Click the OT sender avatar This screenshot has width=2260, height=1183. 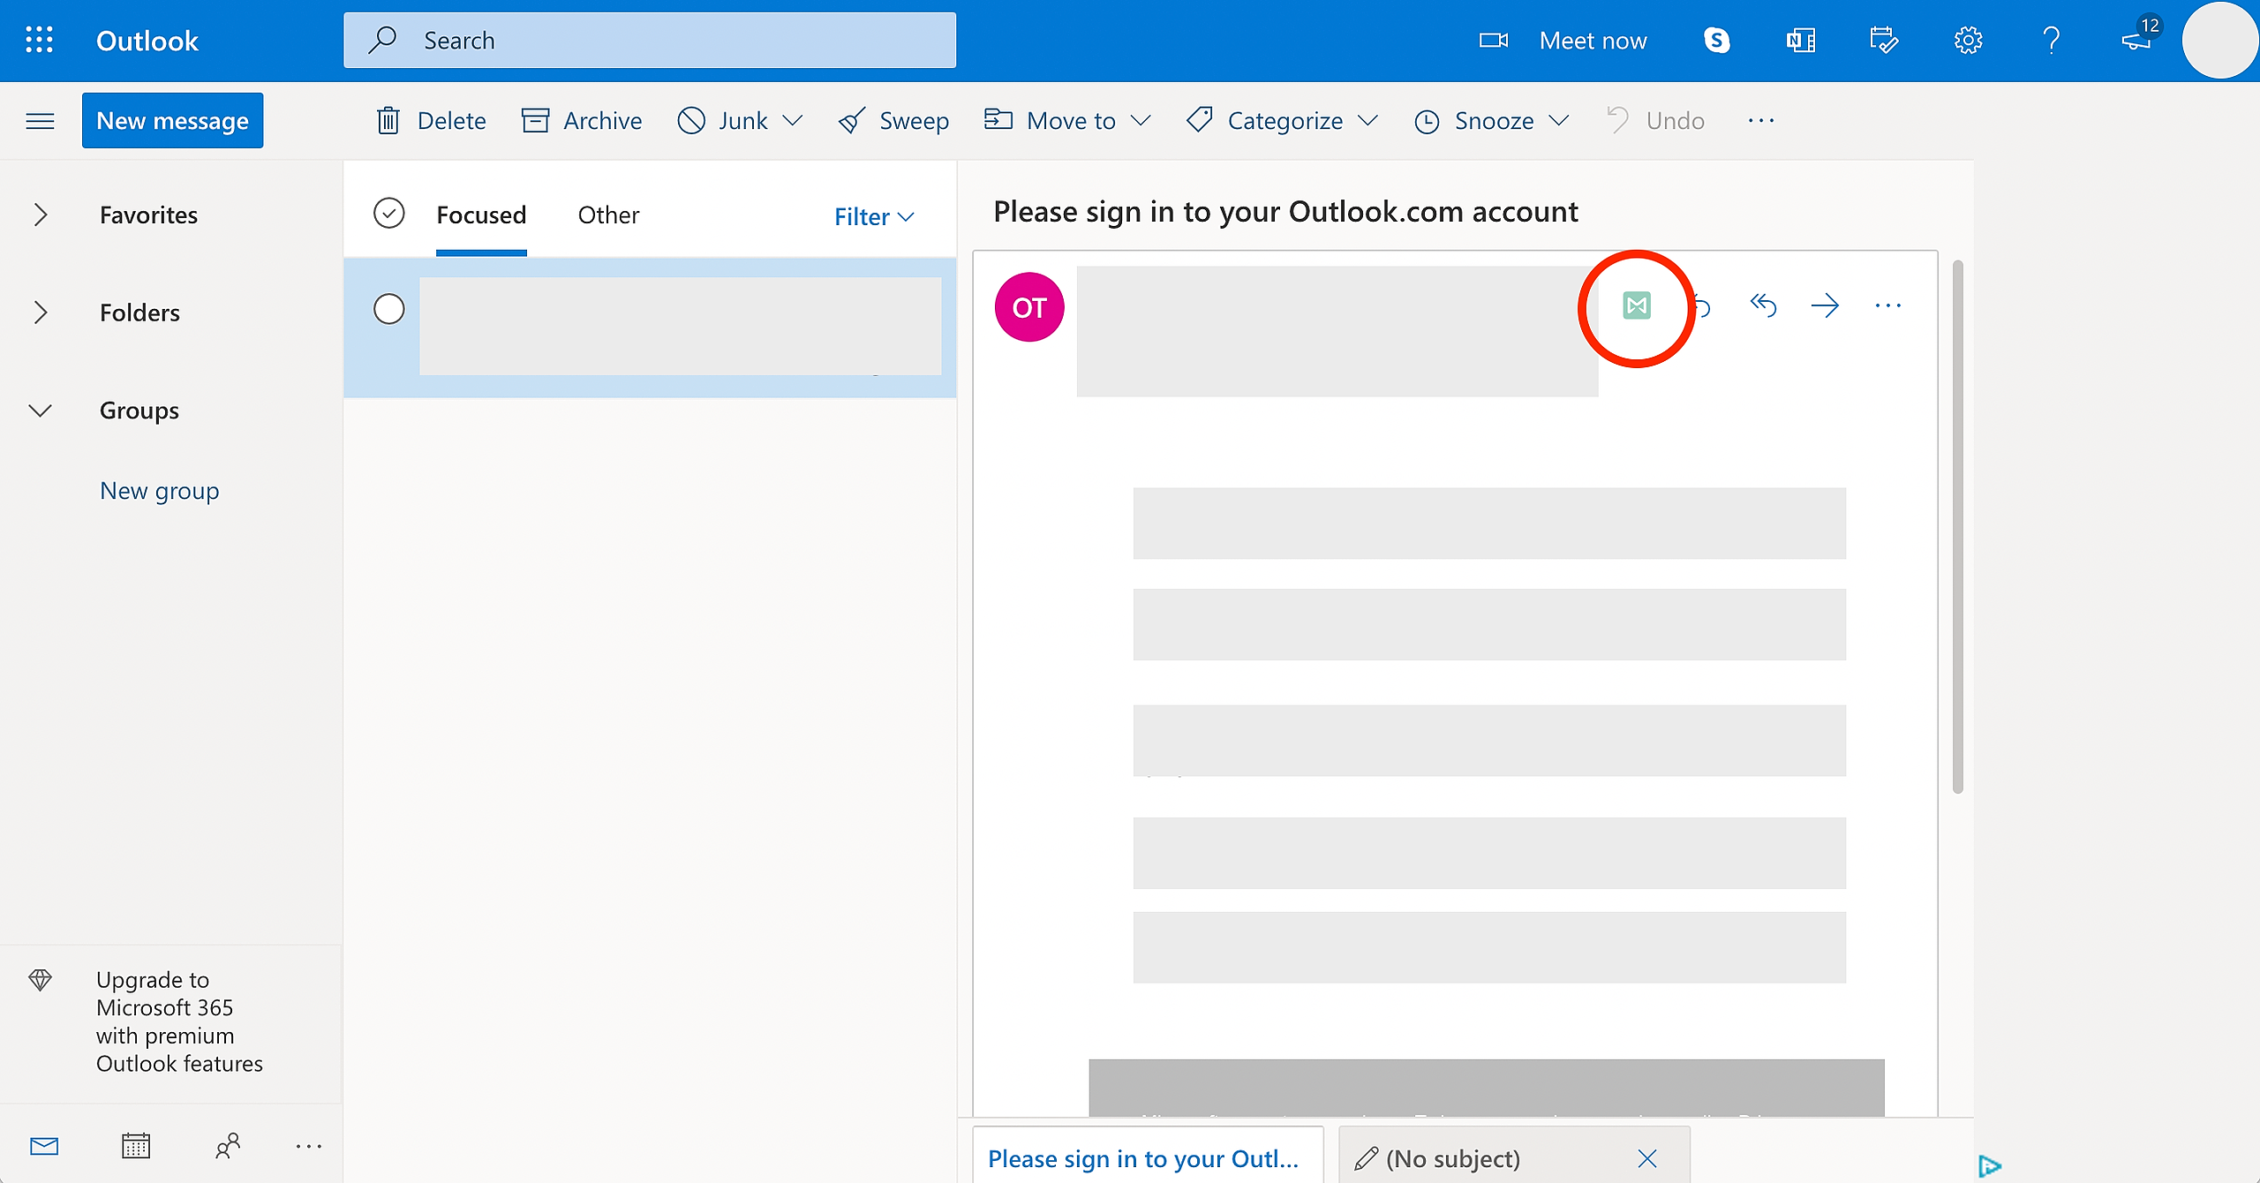pos(1029,307)
